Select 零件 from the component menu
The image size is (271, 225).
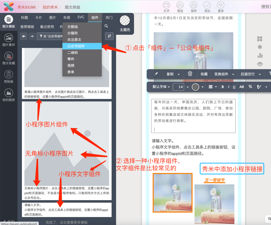coord(82,59)
